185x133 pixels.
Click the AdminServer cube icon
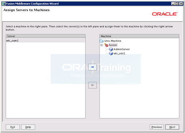point(111,49)
